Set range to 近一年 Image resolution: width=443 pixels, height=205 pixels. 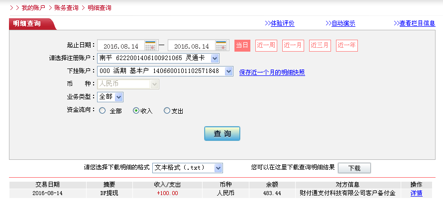point(346,46)
